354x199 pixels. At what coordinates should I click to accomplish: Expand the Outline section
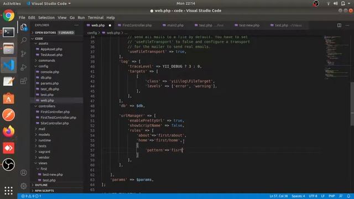tap(57, 185)
